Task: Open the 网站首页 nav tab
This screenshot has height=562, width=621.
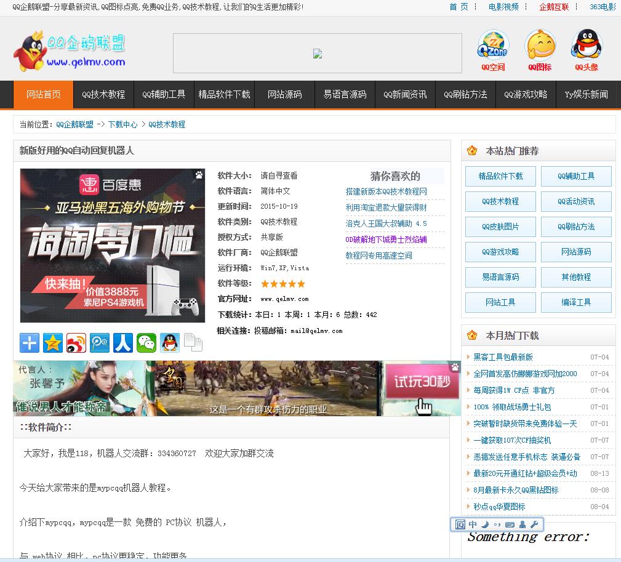Action: [x=44, y=94]
